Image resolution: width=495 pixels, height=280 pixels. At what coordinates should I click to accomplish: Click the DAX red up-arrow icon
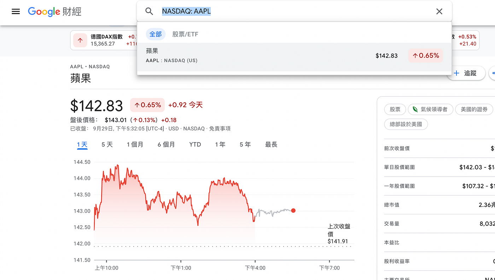click(80, 40)
